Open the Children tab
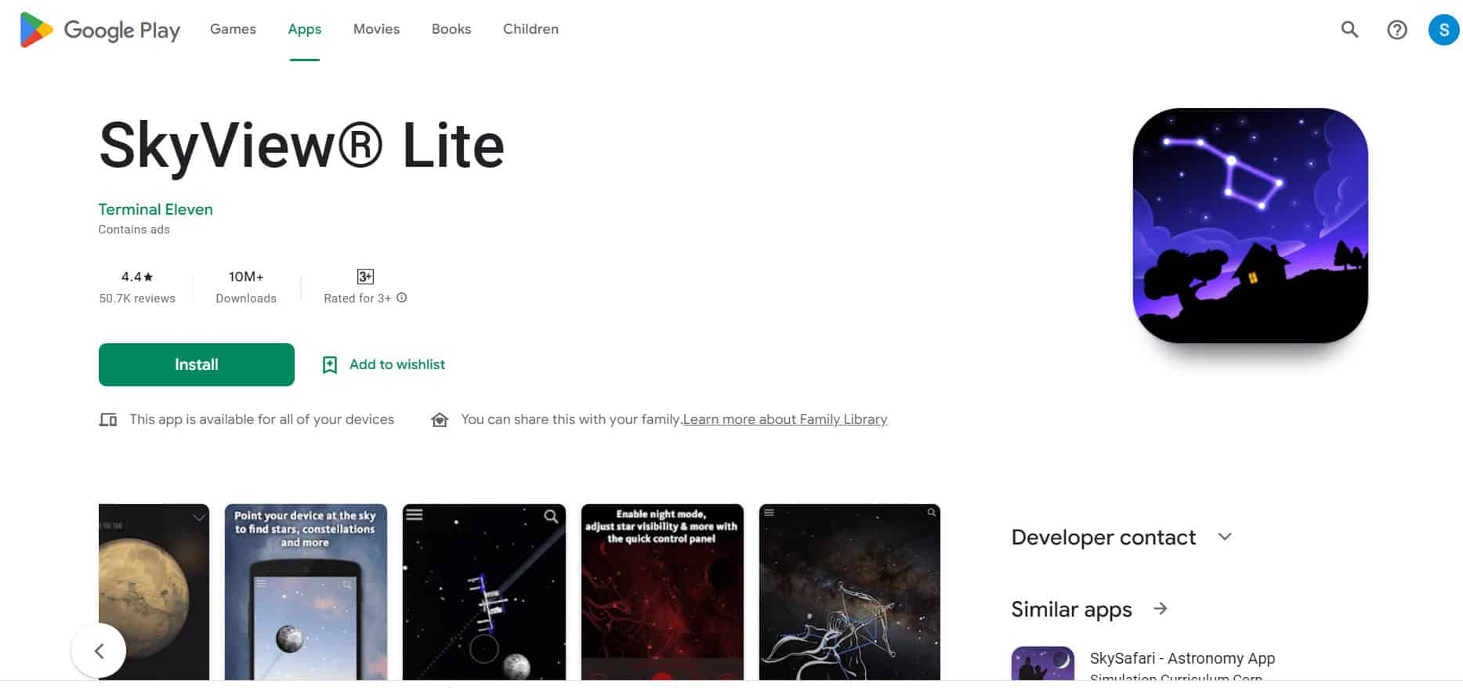Viewport: 1463px width, 688px height. point(531,29)
